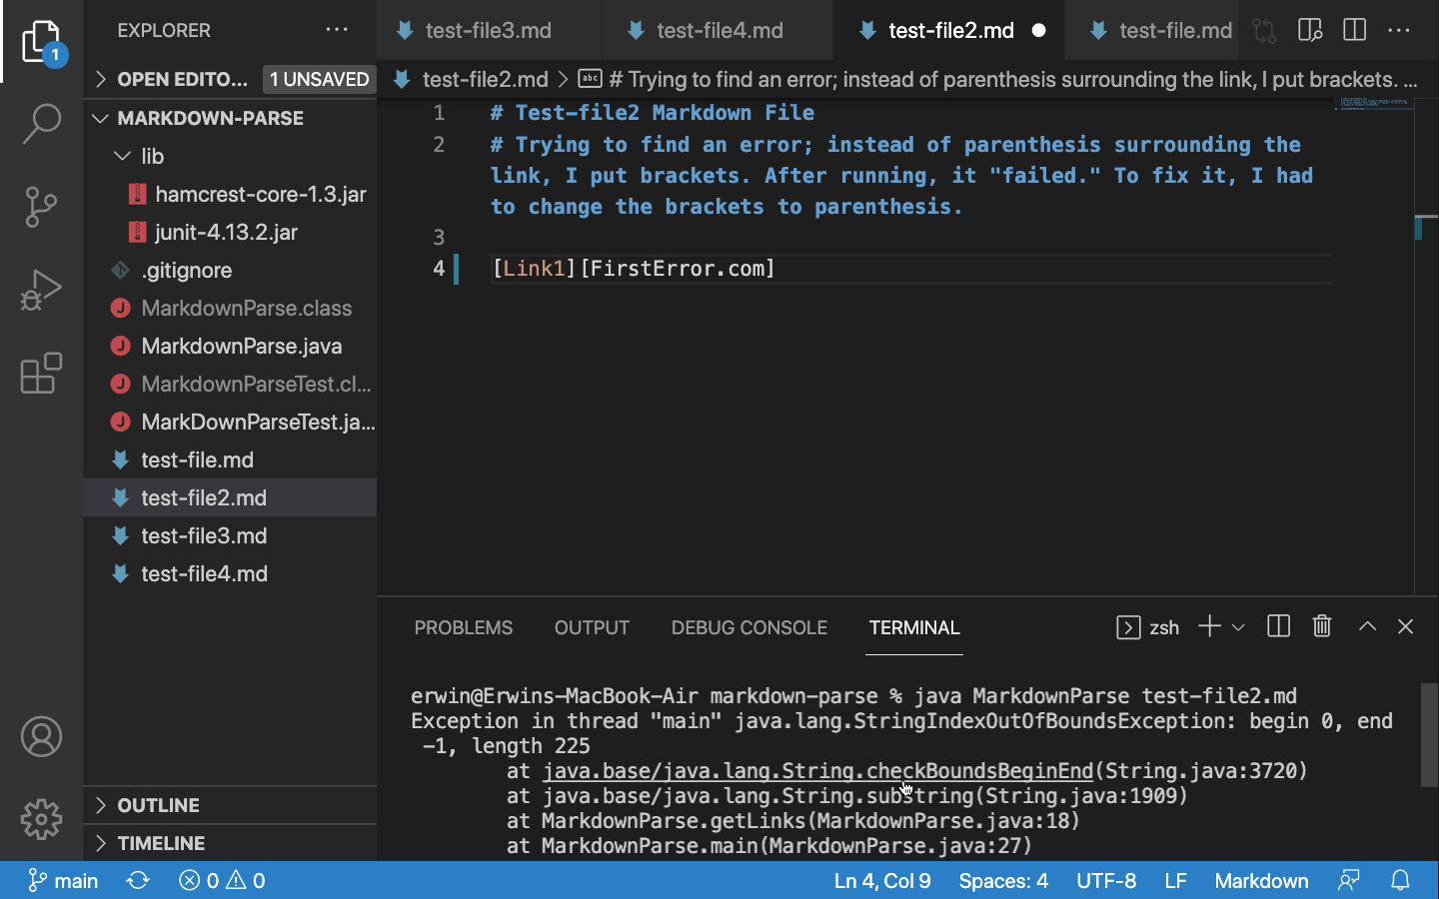Open the Extensions view

[x=41, y=373]
